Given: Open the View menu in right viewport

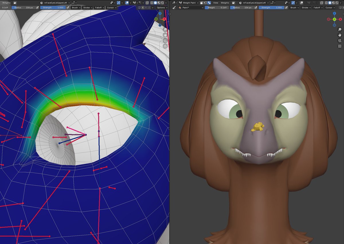Looking at the screenshot, I should pyautogui.click(x=215, y=3).
